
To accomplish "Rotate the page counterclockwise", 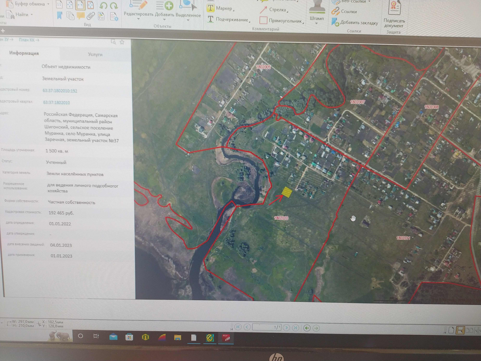I will click(103, 5).
